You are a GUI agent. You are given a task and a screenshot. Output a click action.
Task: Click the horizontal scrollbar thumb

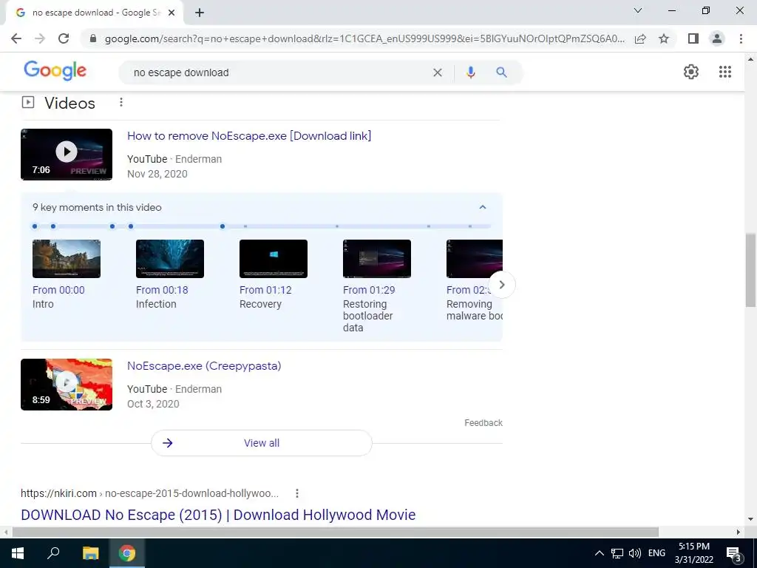335,532
